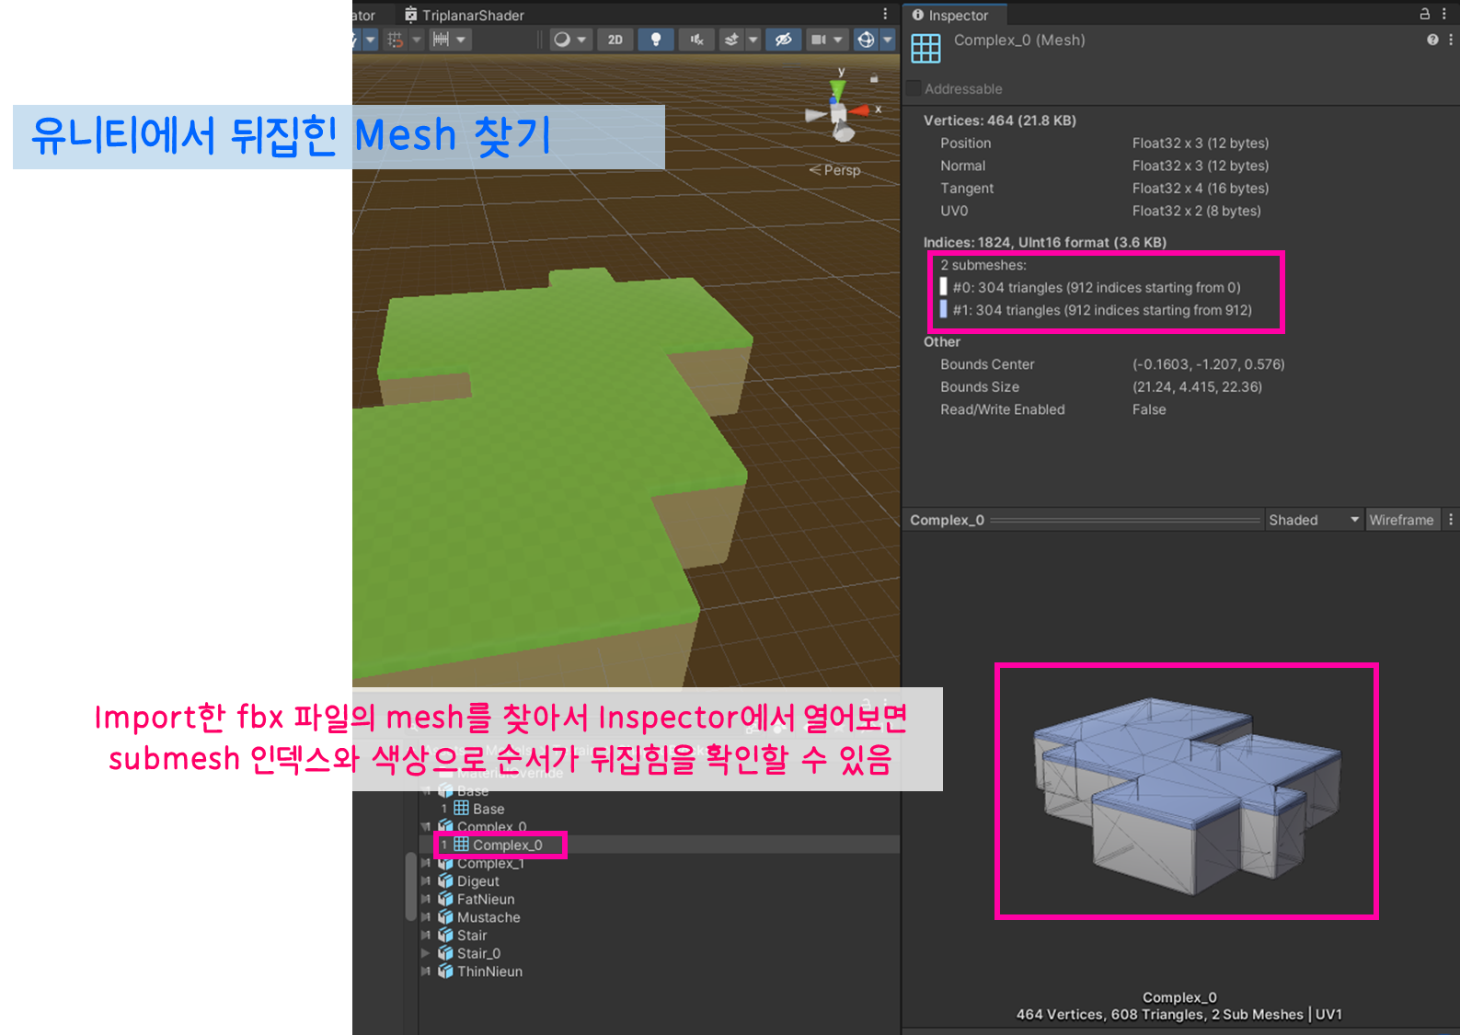Select the Mustache prefab icon
Viewport: 1460px width, 1035px height.
[445, 917]
